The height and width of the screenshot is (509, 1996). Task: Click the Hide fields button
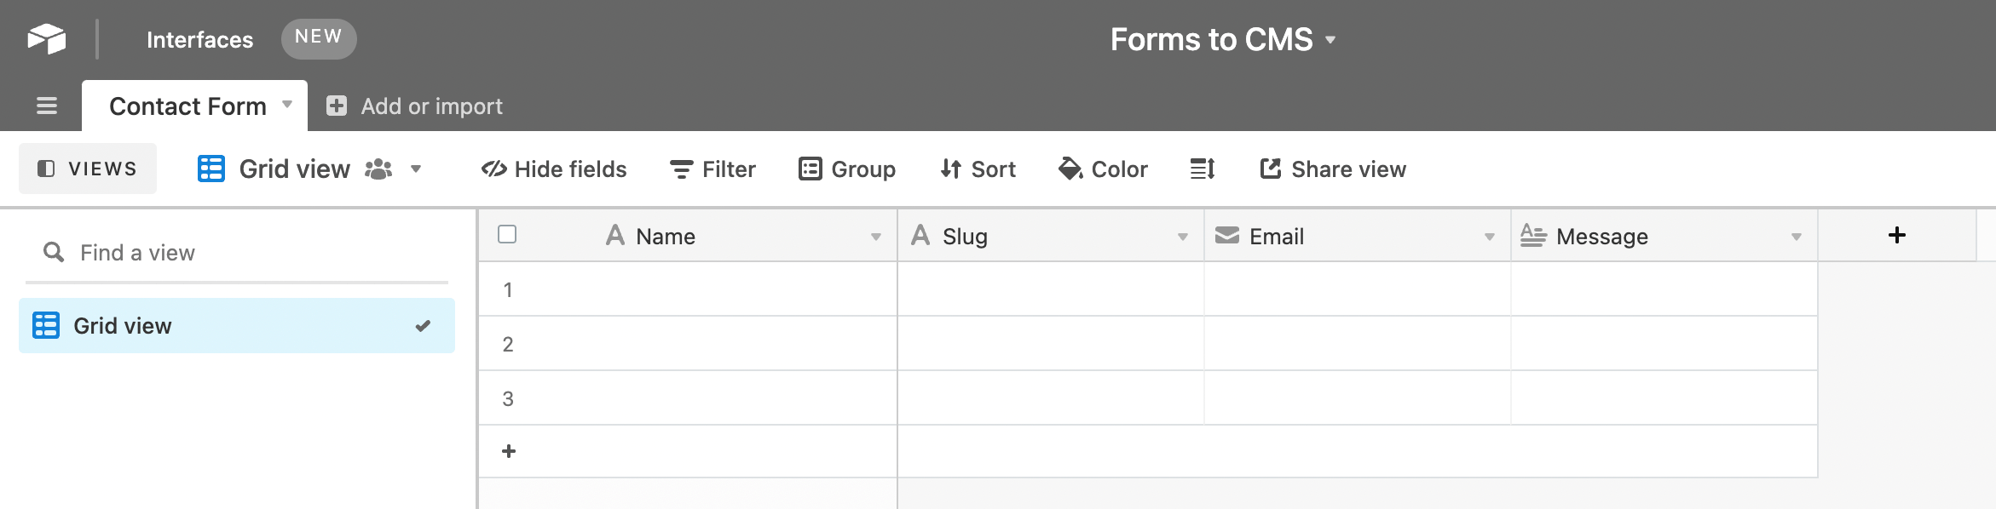554,169
